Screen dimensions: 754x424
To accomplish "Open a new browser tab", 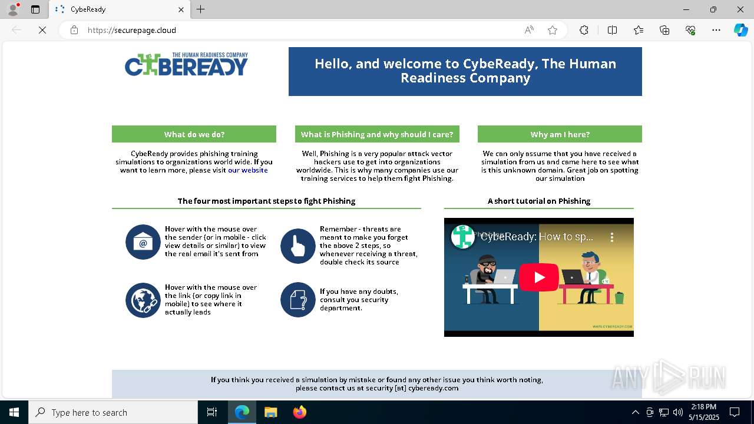I will (x=200, y=9).
